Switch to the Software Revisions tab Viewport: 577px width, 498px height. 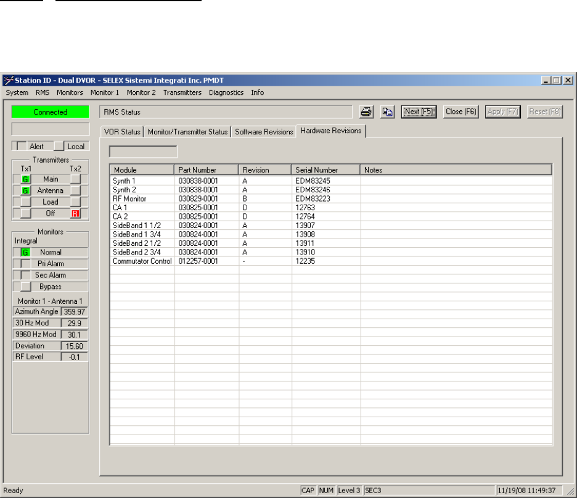click(x=264, y=132)
